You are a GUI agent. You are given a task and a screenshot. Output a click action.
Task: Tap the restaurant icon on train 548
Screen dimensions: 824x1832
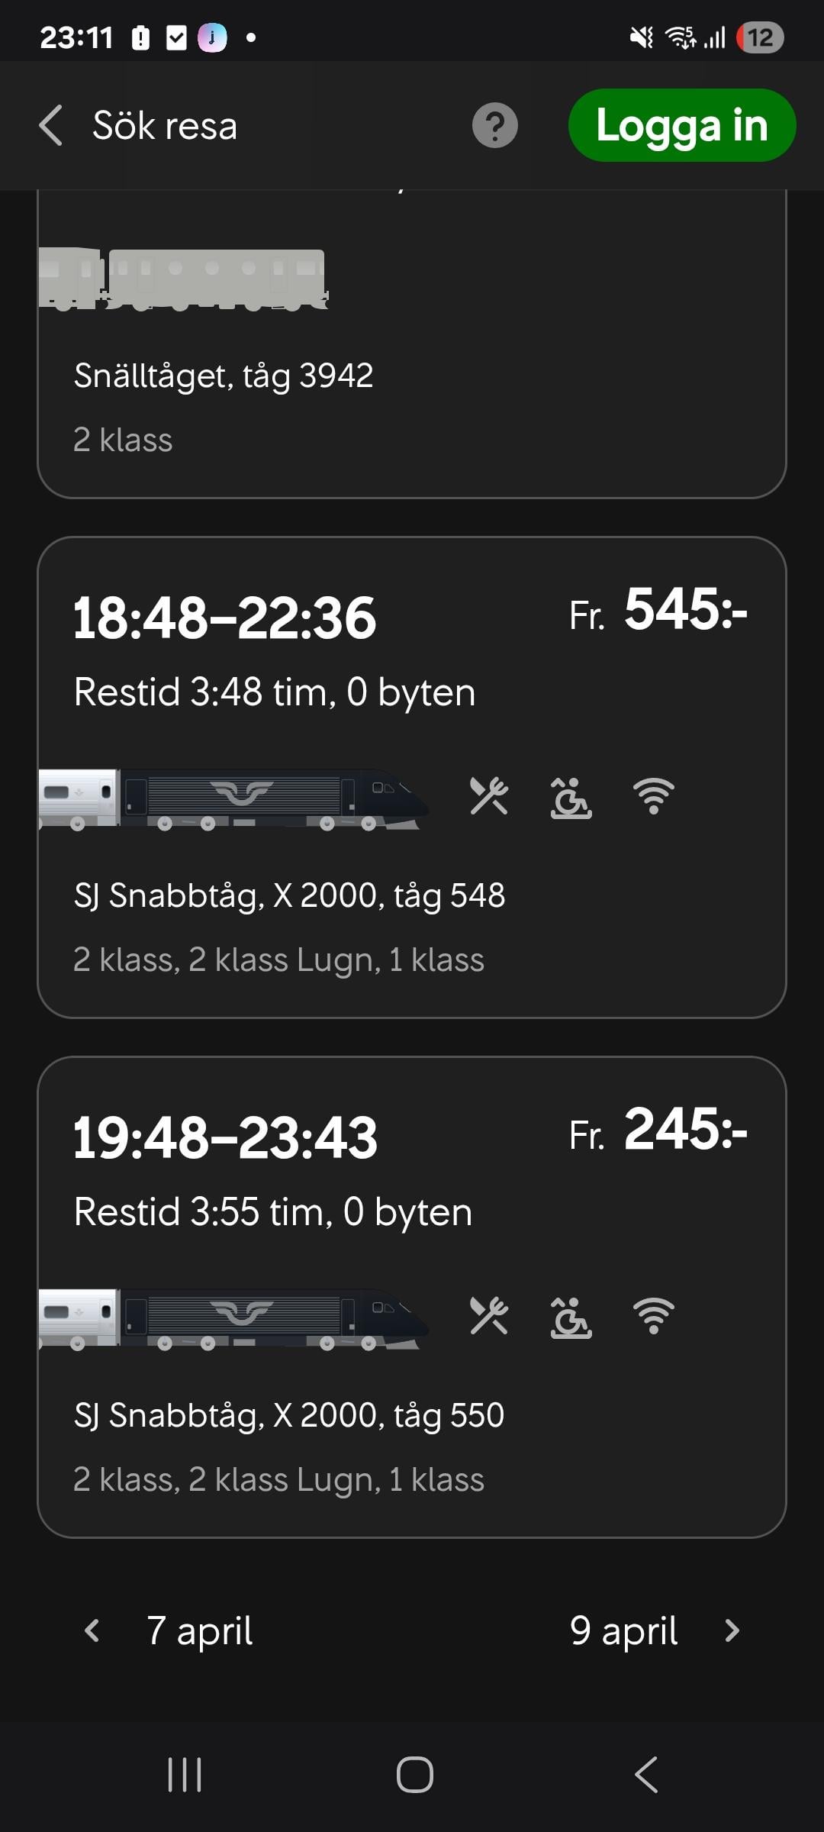point(489,797)
